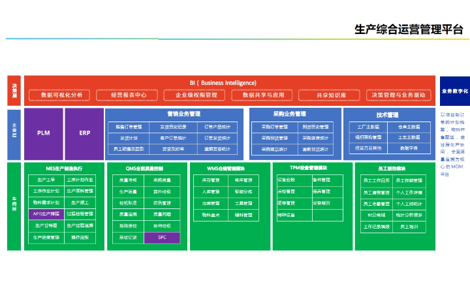
Task: Select the 营销业务管理 heading
Action: pos(174,114)
